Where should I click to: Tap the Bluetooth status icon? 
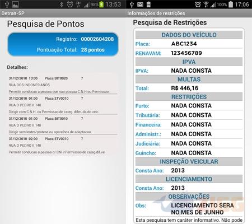(61, 4)
